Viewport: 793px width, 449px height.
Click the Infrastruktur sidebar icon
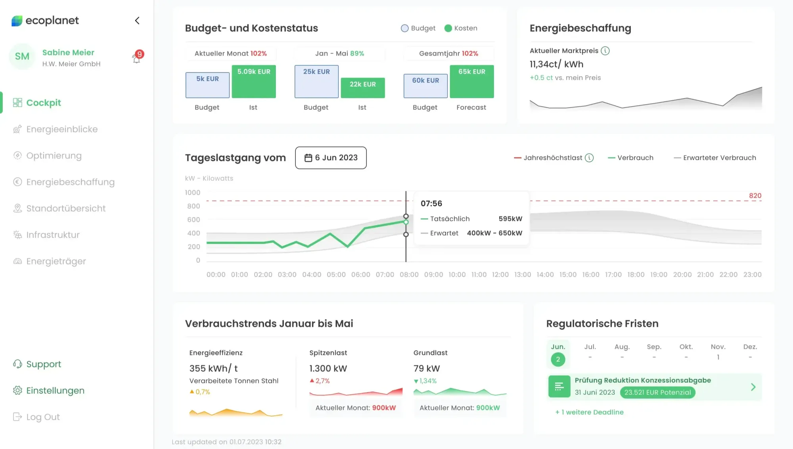tap(17, 235)
